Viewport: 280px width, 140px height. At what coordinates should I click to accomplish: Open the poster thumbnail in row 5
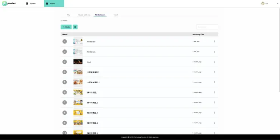point(78,82)
